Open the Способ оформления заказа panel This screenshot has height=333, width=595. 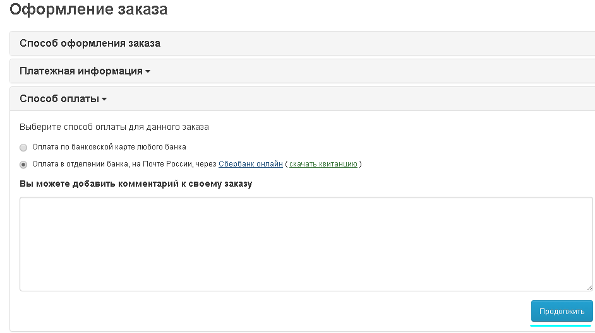click(x=90, y=44)
